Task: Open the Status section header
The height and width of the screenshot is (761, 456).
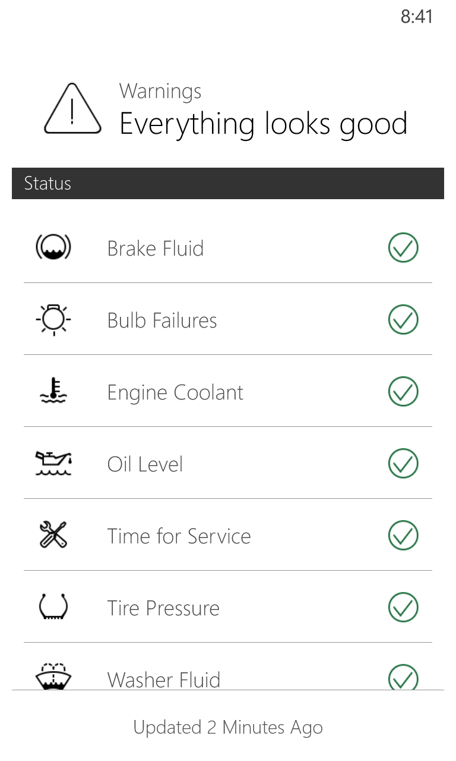Action: click(228, 183)
